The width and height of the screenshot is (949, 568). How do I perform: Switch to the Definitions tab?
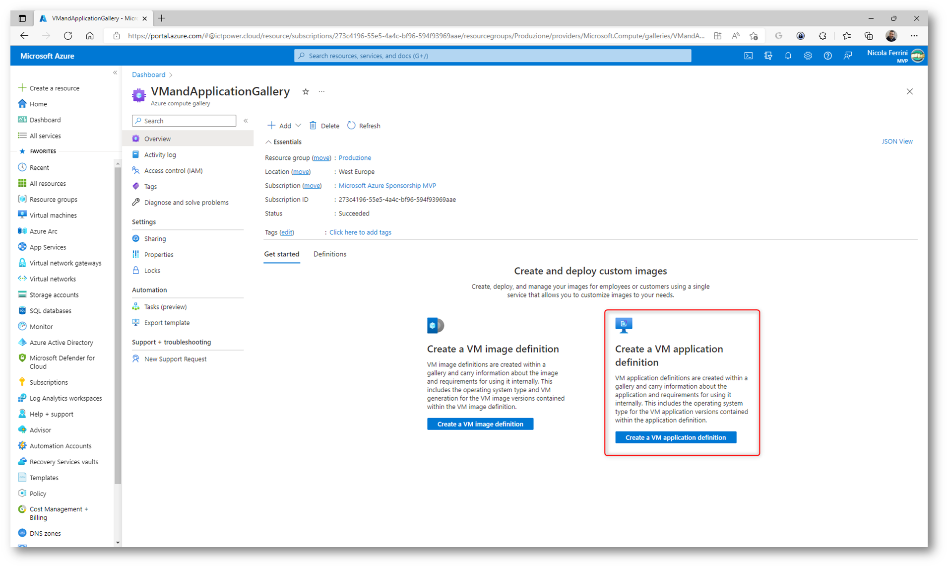coord(329,254)
